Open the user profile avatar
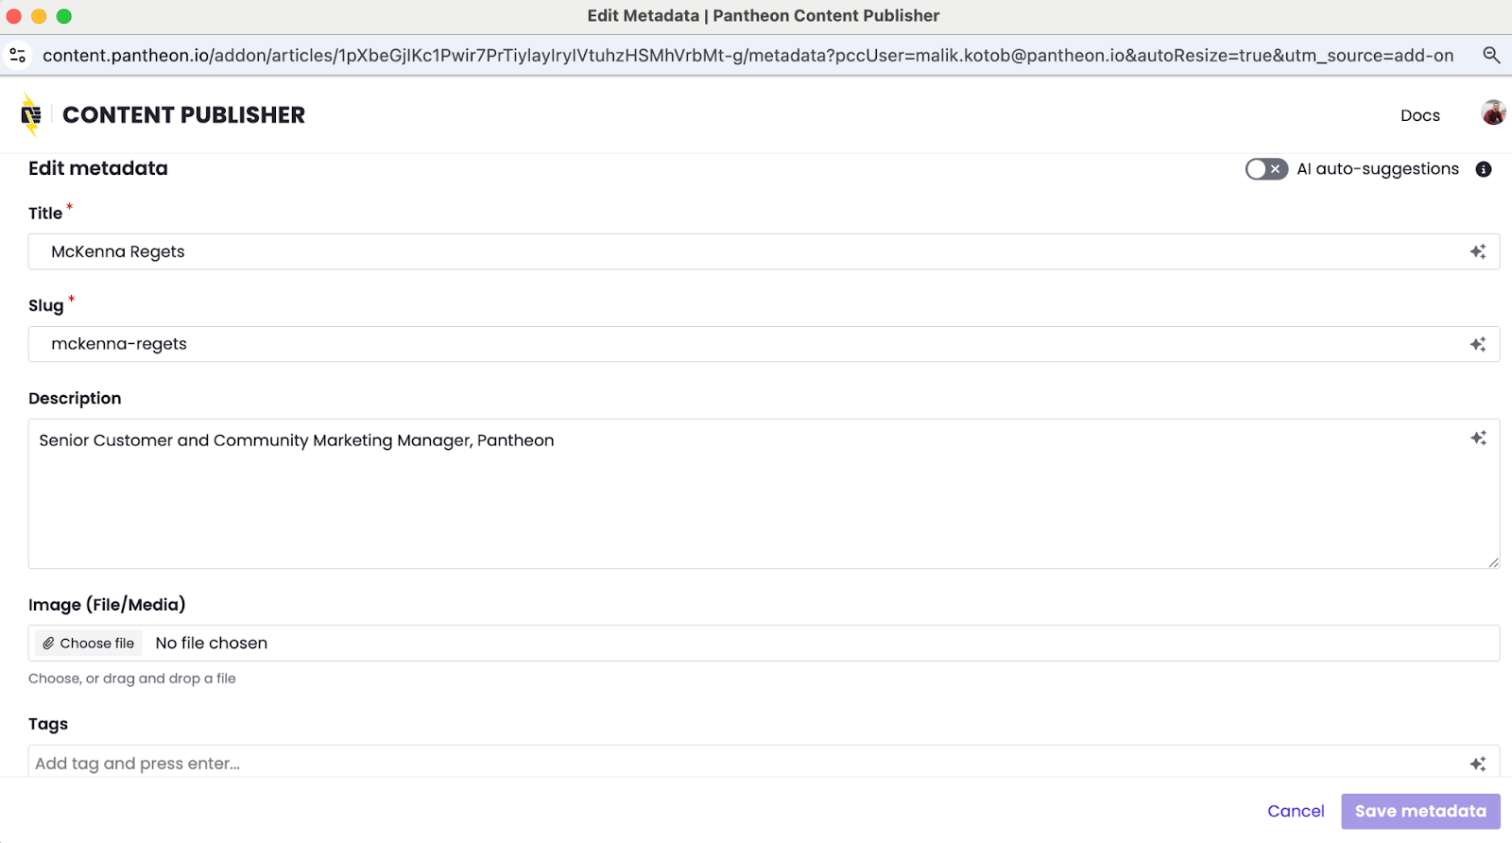Viewport: 1512px width, 843px height. point(1493,113)
